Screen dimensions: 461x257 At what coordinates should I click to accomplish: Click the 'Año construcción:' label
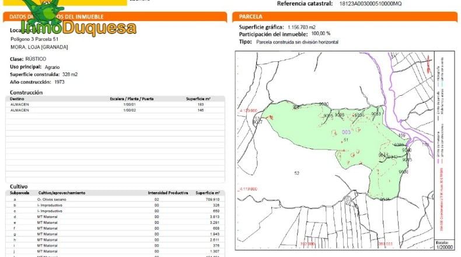[30, 82]
